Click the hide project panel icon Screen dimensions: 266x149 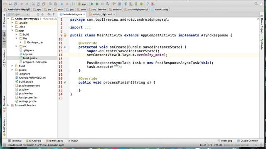[x=54, y=14]
